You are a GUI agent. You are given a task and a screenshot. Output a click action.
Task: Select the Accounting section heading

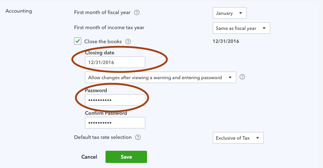pos(19,11)
